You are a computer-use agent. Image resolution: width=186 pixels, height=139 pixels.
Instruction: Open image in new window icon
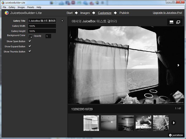178,22
